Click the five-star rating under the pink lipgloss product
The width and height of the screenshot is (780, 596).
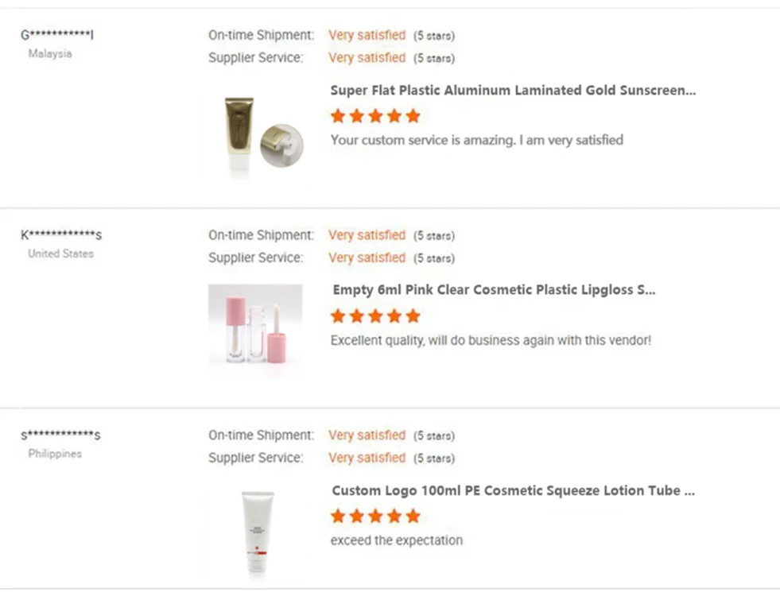tap(375, 316)
